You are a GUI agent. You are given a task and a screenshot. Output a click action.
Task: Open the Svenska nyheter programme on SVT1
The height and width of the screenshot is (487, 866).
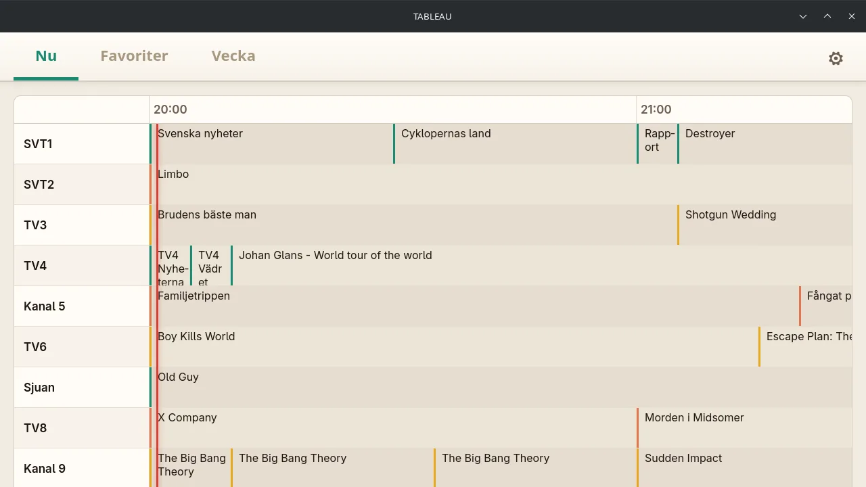[271, 143]
